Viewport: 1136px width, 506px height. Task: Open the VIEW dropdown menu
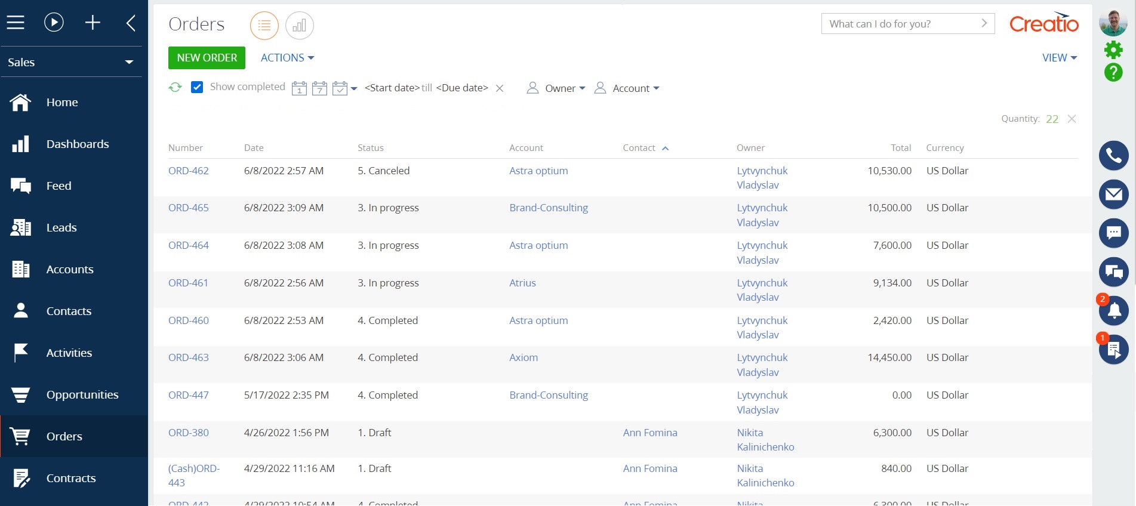pos(1059,58)
